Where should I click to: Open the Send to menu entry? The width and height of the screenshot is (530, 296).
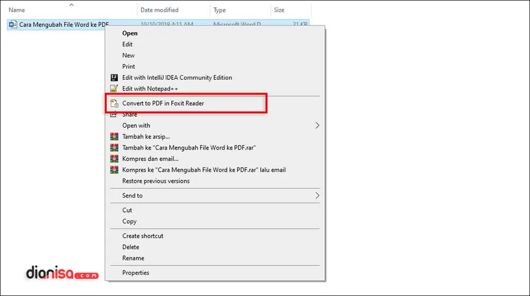coord(132,196)
